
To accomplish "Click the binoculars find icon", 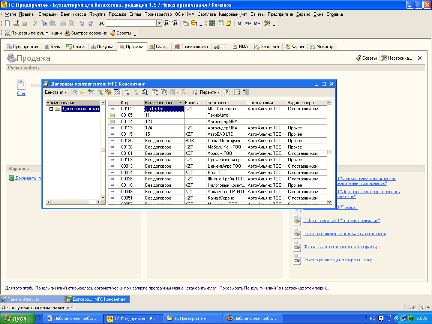I will [101, 24].
